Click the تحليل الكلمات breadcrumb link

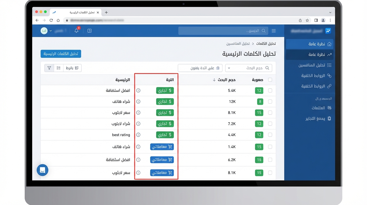[266, 44]
